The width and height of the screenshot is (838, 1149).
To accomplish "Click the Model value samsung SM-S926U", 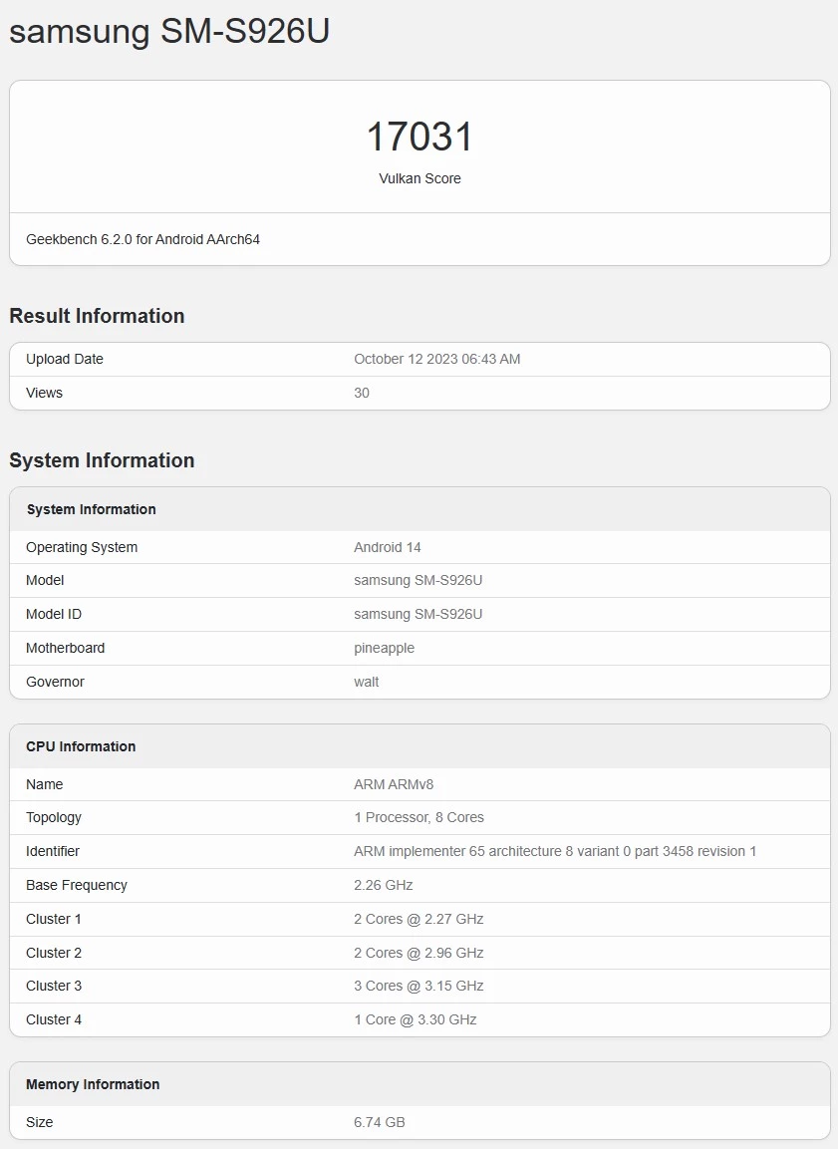I will pyautogui.click(x=419, y=580).
